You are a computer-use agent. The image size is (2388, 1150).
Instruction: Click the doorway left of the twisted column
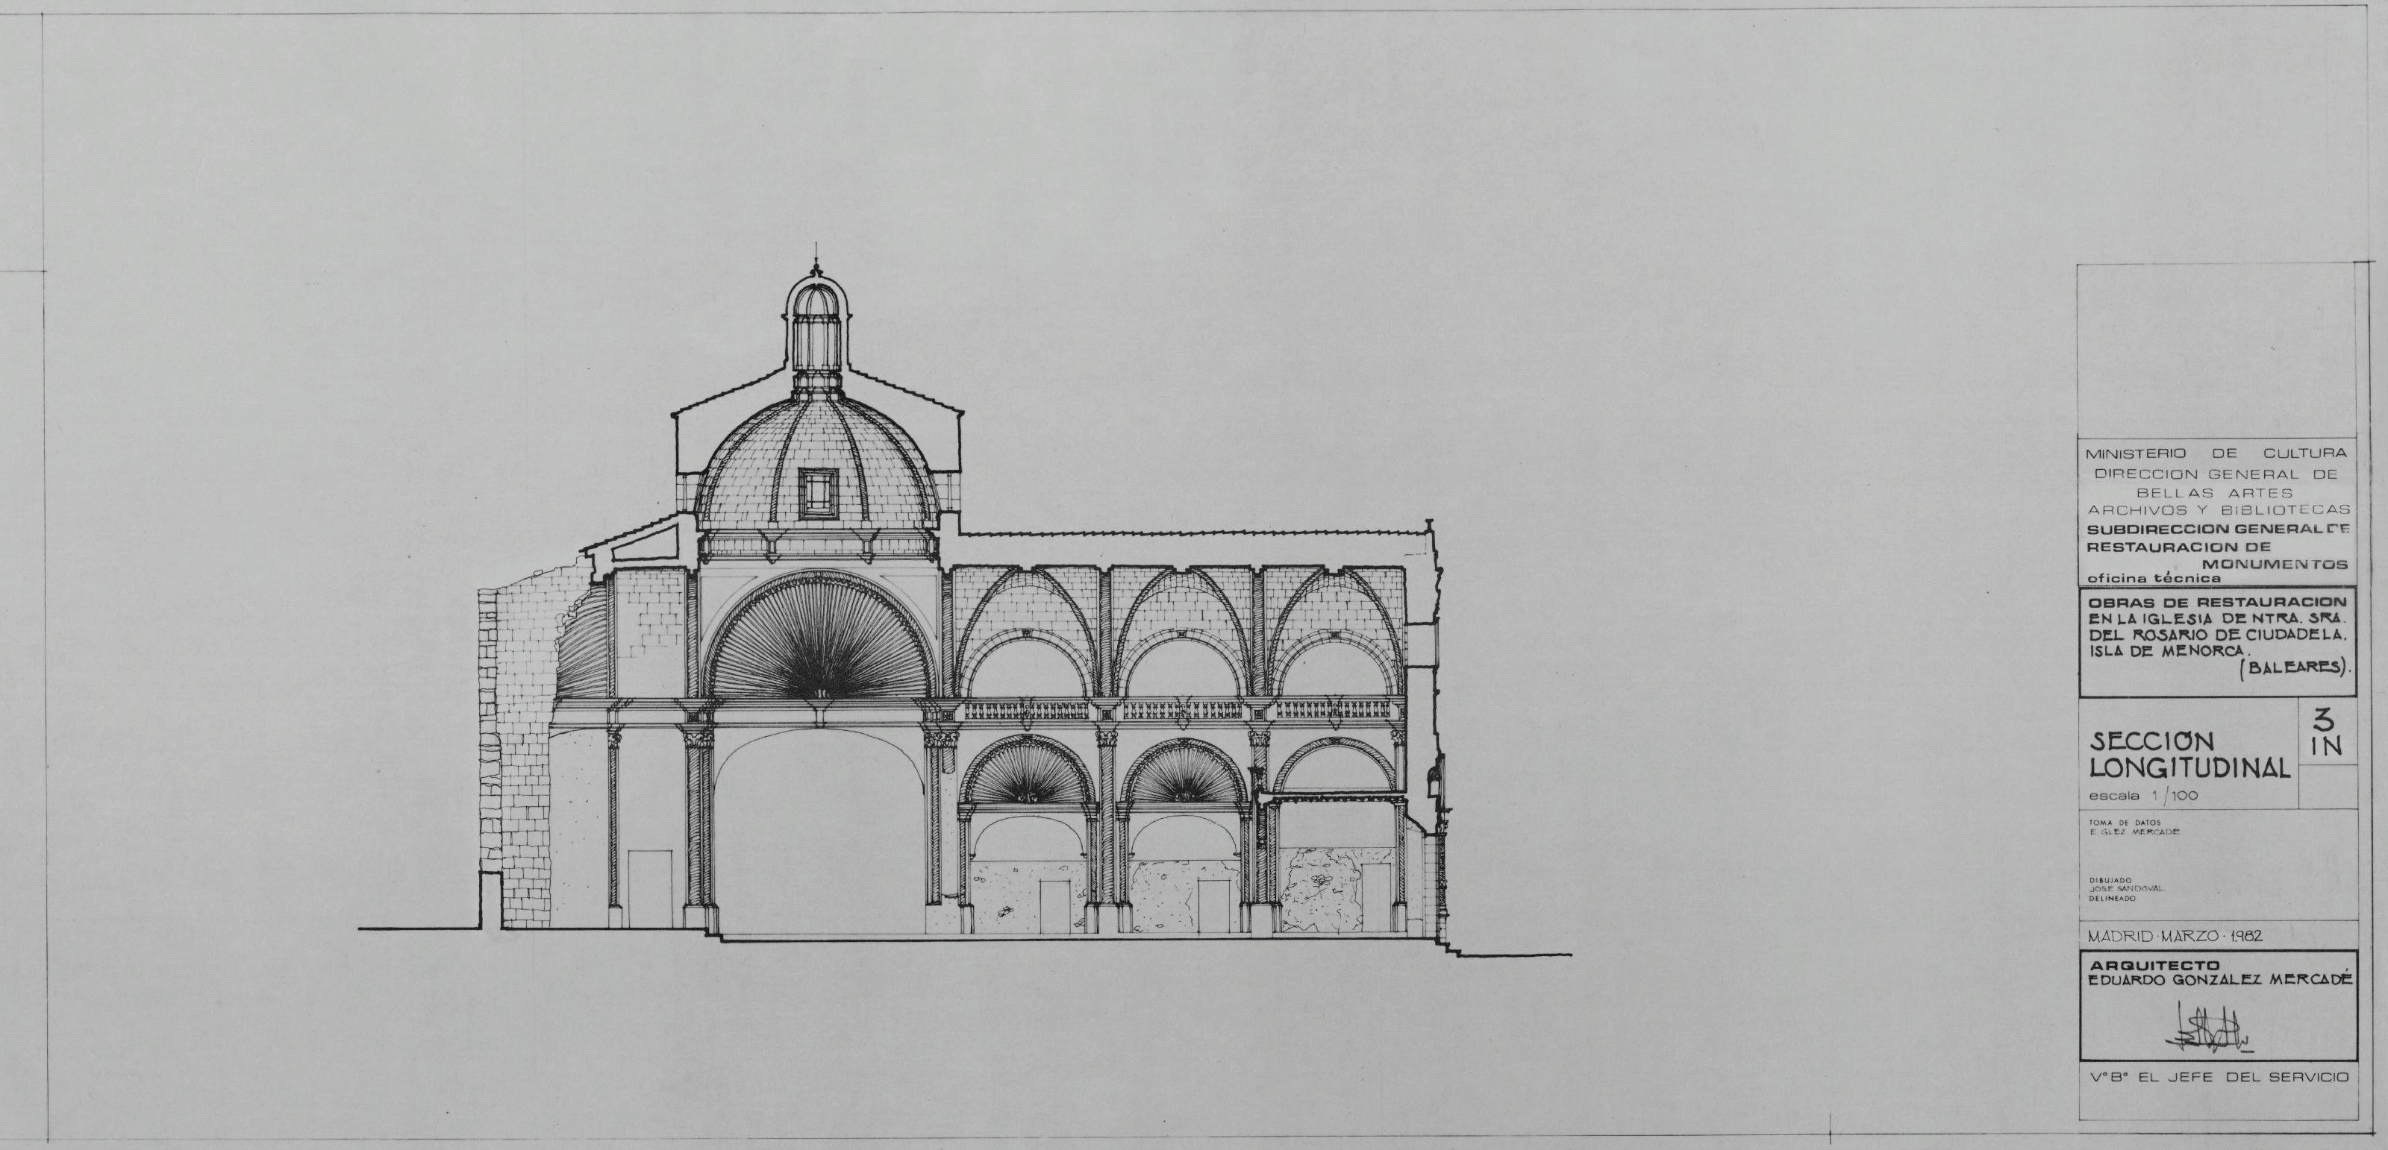(x=650, y=890)
